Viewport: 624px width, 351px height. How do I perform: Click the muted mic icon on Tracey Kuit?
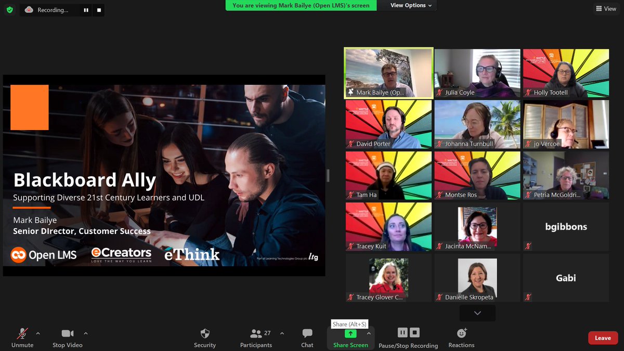[351, 246]
